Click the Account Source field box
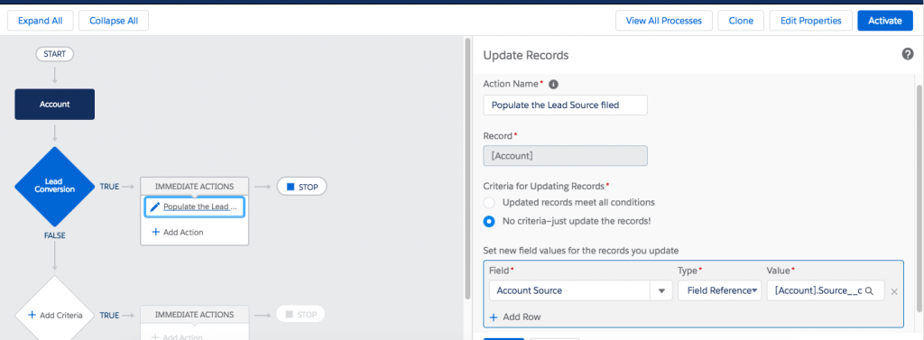The height and width of the screenshot is (340, 924). tap(569, 290)
